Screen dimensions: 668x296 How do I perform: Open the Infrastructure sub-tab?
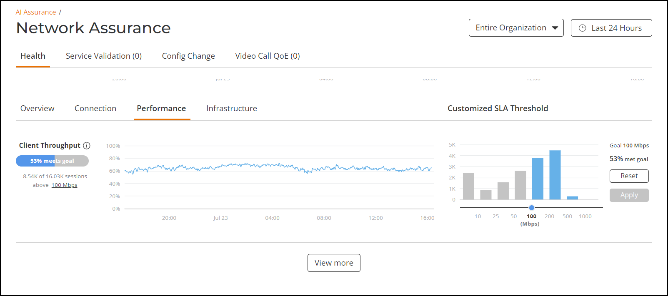click(x=232, y=109)
